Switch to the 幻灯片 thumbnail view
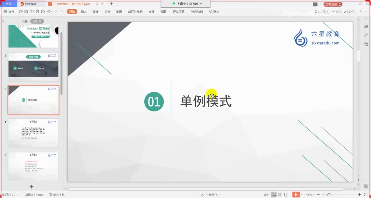Screen dimensions: 371x198 coord(37,21)
